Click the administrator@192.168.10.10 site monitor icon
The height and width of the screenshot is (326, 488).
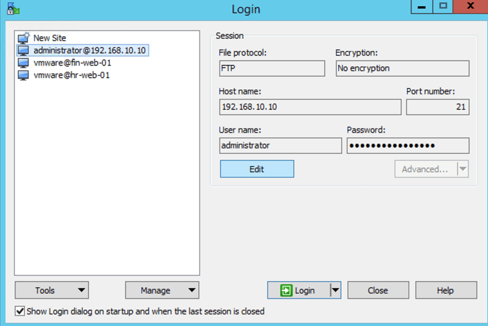(x=23, y=50)
